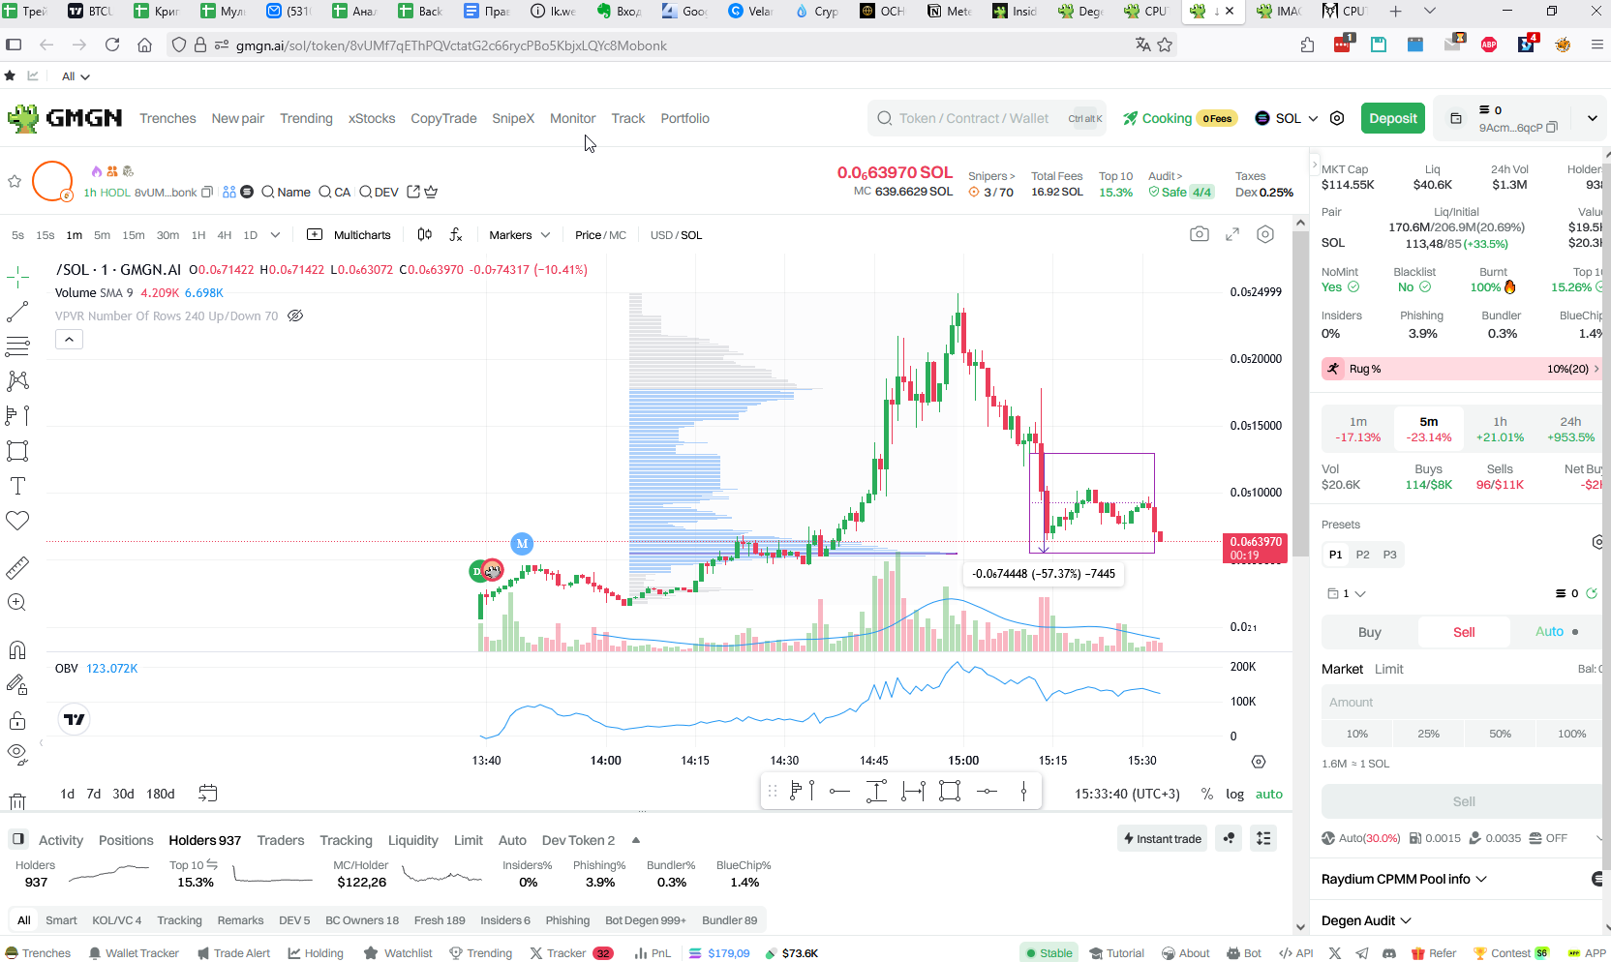1611x962 pixels.
Task: Go to CopyTrade page
Action: (443, 118)
